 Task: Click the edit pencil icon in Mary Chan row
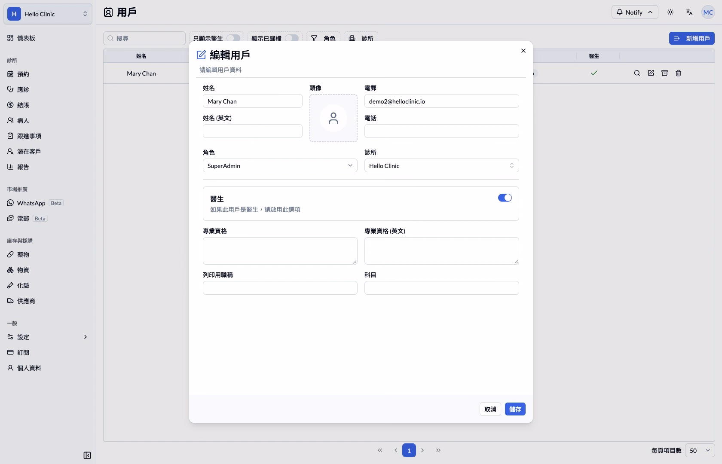tap(651, 73)
